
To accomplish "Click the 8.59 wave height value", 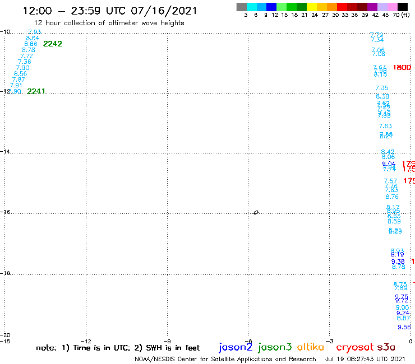I will click(394, 222).
